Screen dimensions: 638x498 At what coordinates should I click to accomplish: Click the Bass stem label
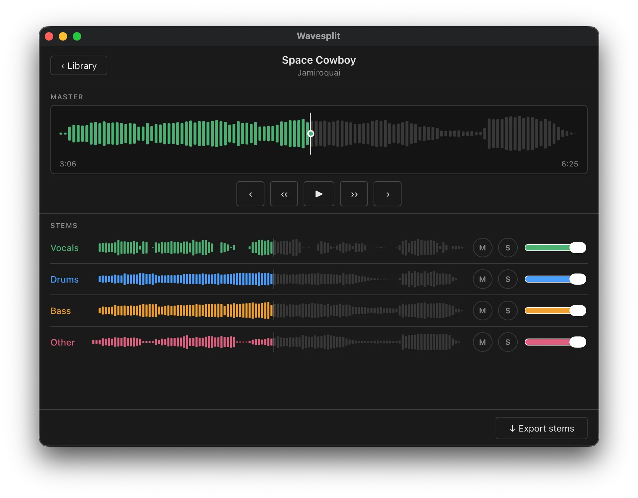(61, 311)
